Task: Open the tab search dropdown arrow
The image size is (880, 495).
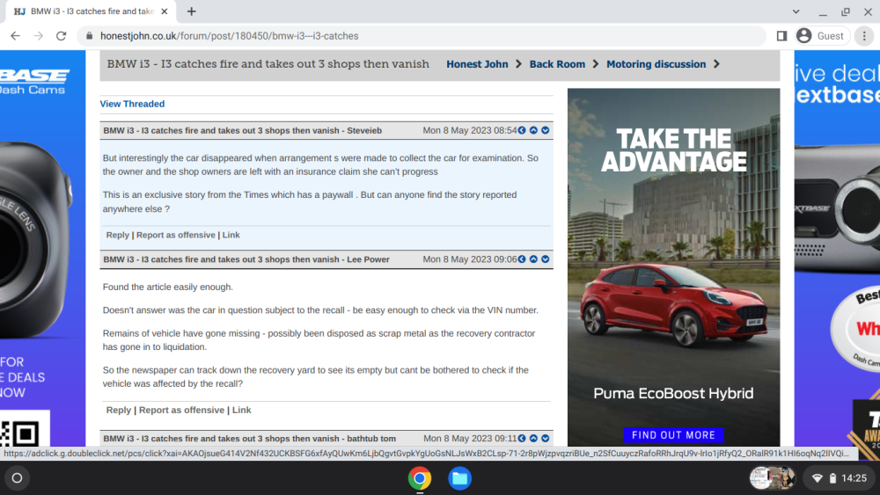Action: [796, 11]
